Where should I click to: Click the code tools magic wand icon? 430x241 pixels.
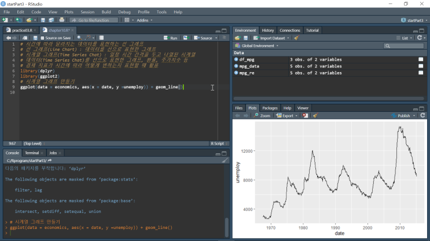pos(88,37)
